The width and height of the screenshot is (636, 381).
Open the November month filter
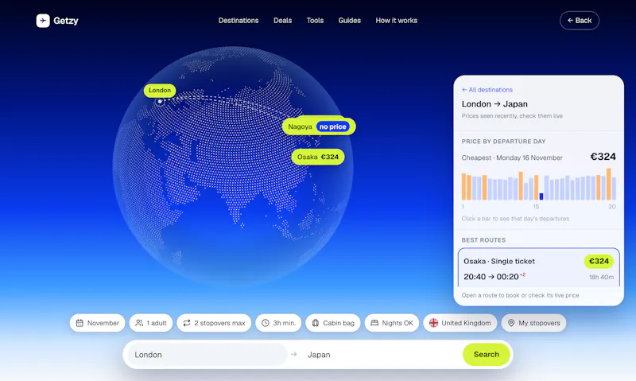[97, 323]
